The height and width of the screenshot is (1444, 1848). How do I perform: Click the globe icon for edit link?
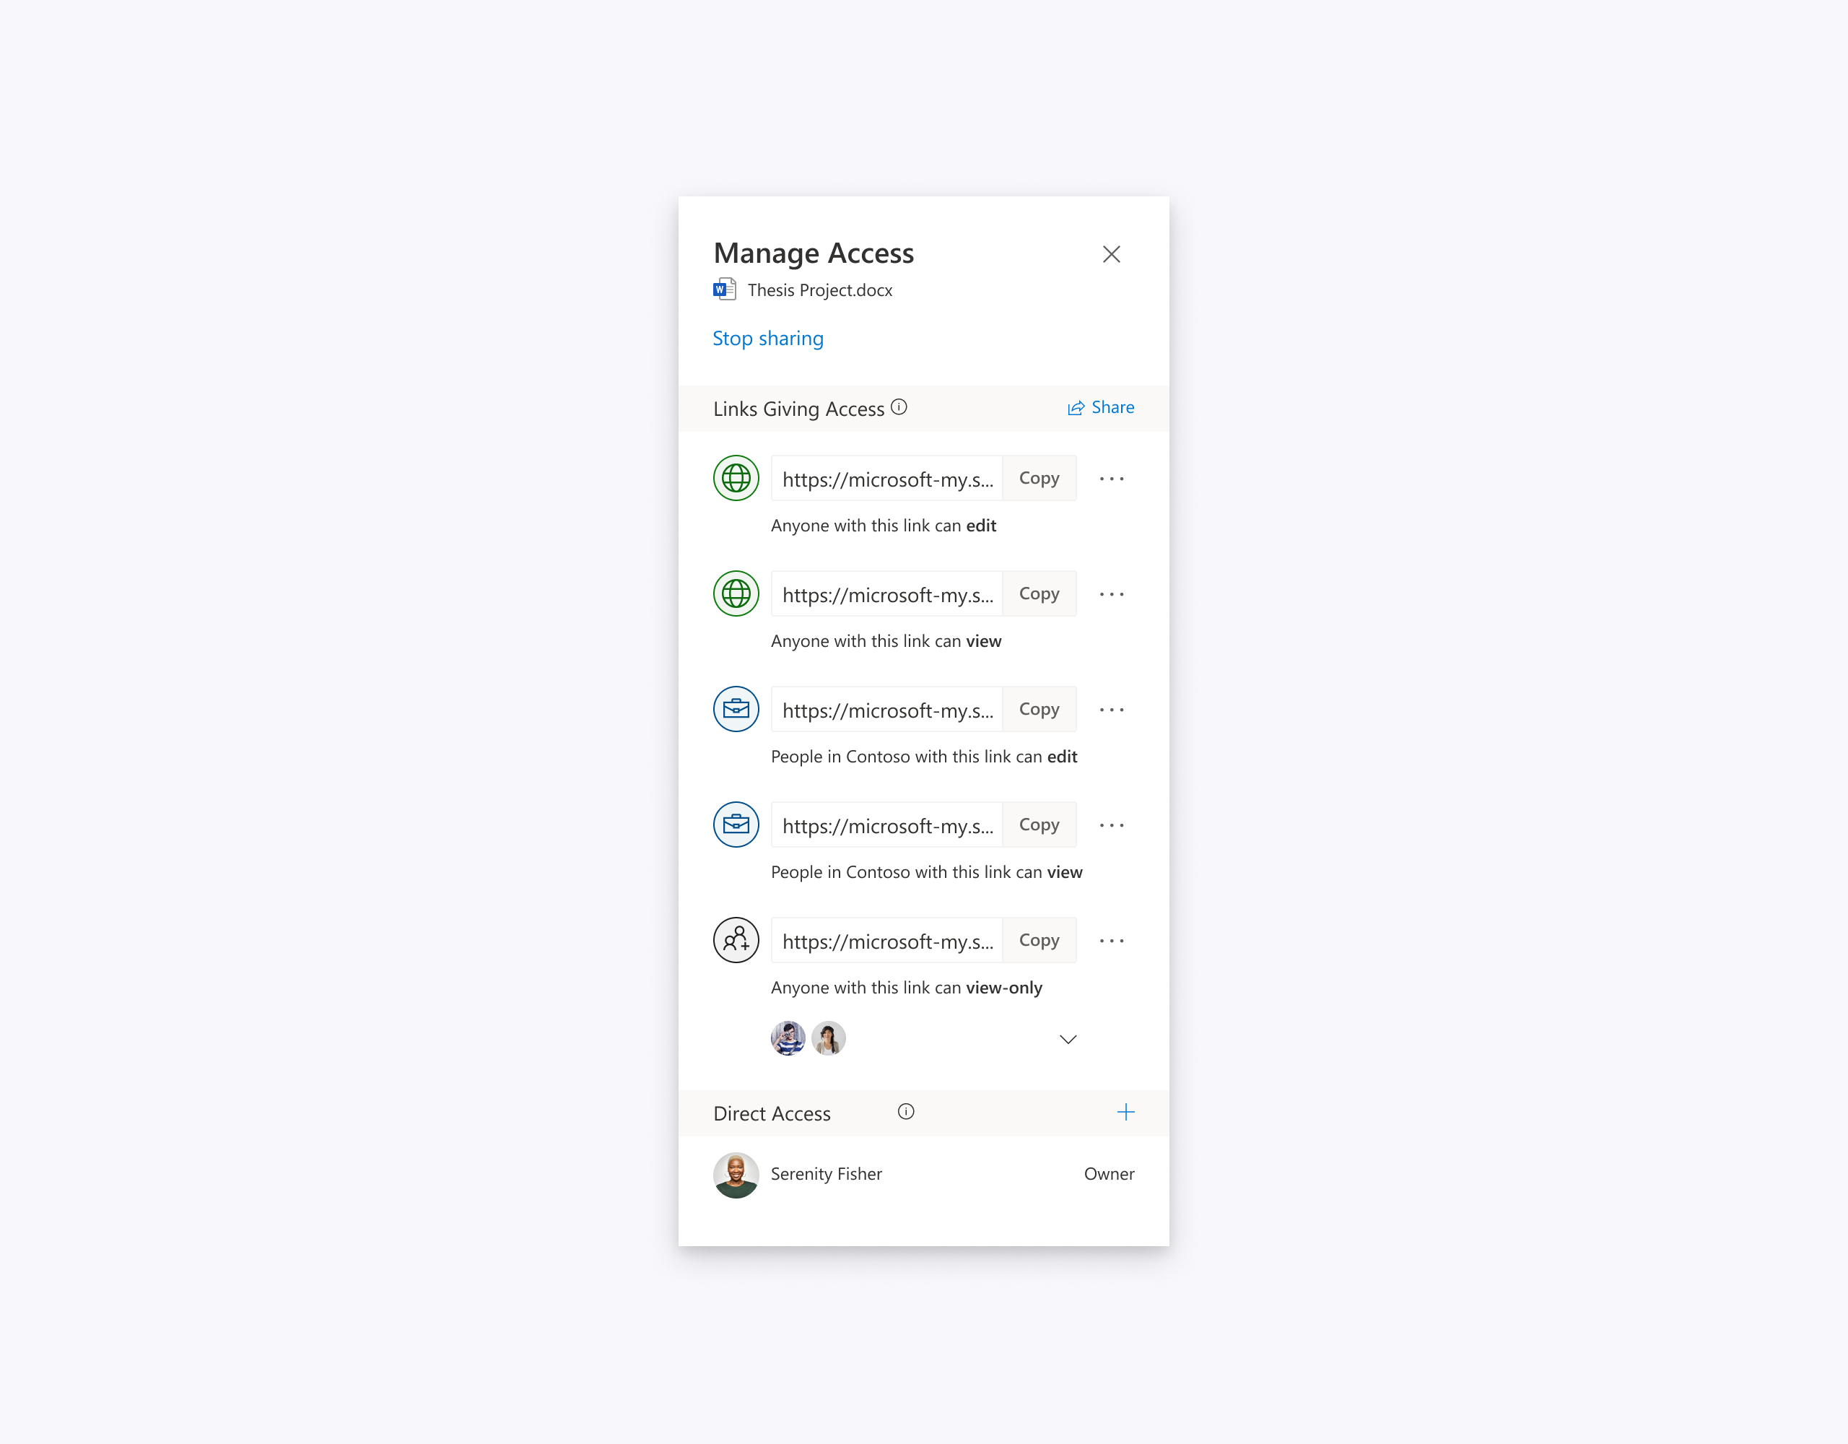pyautogui.click(x=736, y=477)
